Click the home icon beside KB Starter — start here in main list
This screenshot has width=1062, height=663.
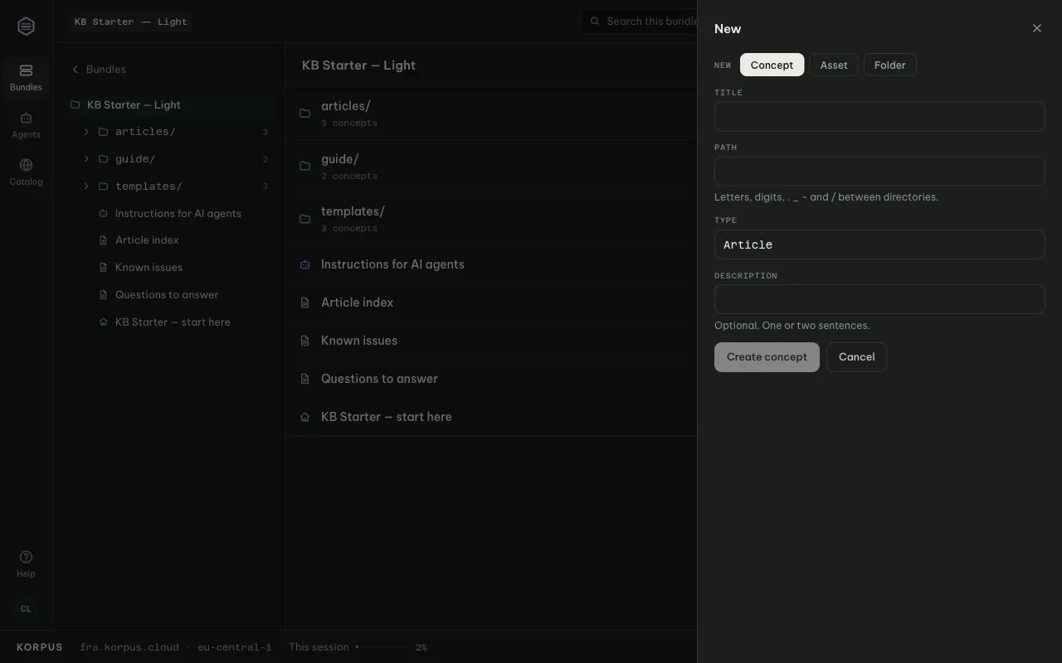[304, 417]
